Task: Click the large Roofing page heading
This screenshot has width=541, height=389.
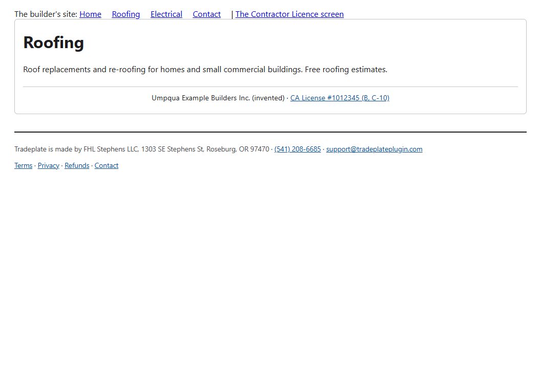Action: click(53, 43)
